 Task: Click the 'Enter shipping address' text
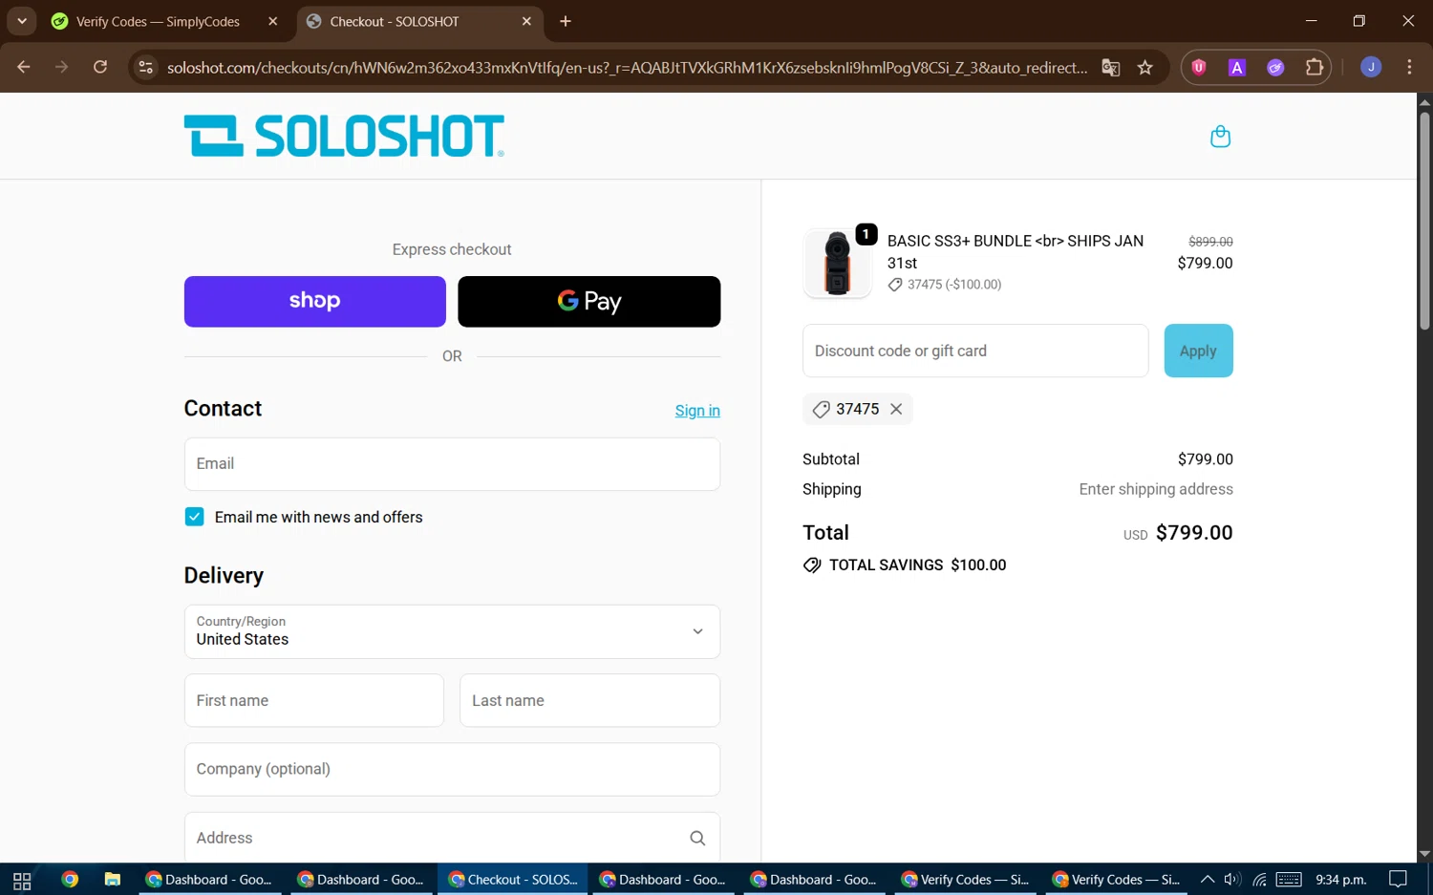[x=1156, y=489]
